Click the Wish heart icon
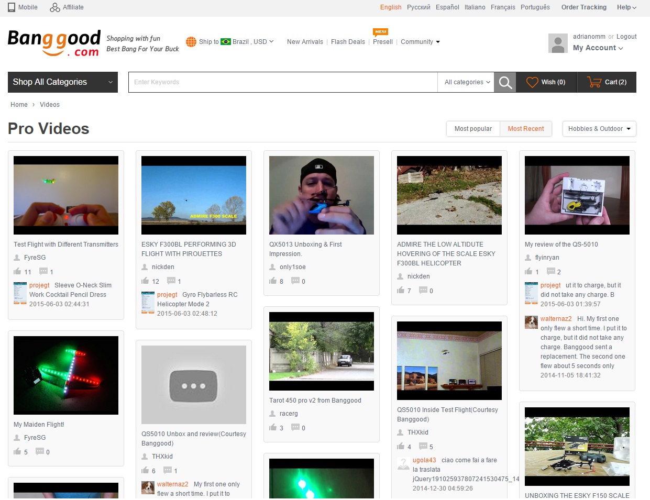The width and height of the screenshot is (650, 500). [x=532, y=82]
